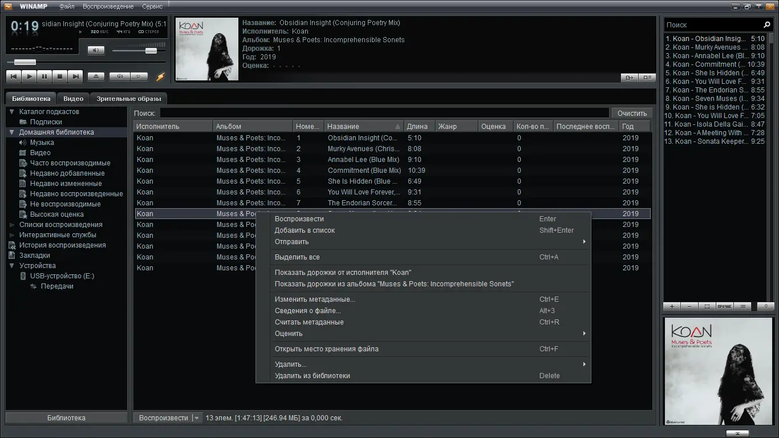Click the album art thumbnail in playlist panel
This screenshot has height=438, width=779.
(718, 371)
